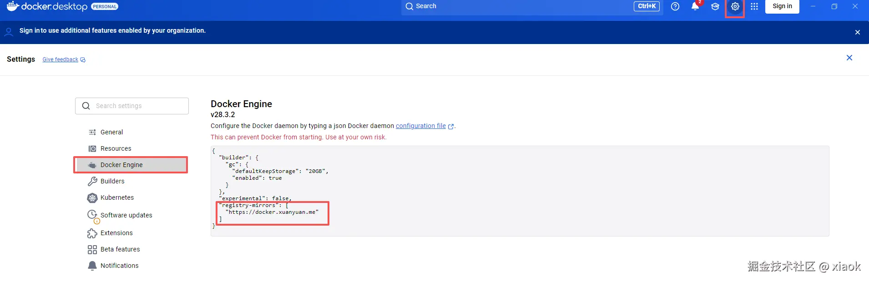This screenshot has height=281, width=869.
Task: Open the Give feedback link
Action: (61, 59)
